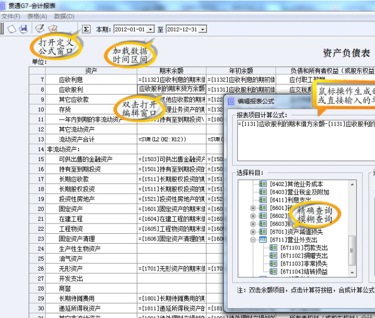Image resolution: width=375 pixels, height=318 pixels.
Task: Expand the [6601] account tree node
Action: pos(253,208)
